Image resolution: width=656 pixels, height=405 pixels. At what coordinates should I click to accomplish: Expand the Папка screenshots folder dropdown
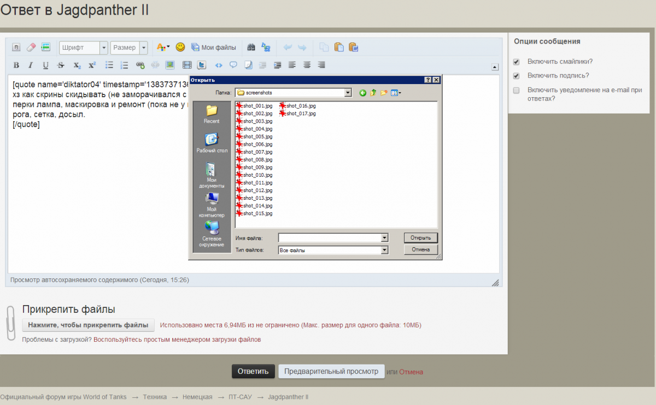(348, 93)
